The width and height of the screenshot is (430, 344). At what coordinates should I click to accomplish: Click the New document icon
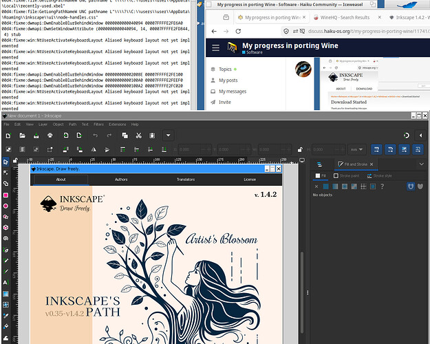pyautogui.click(x=8, y=136)
